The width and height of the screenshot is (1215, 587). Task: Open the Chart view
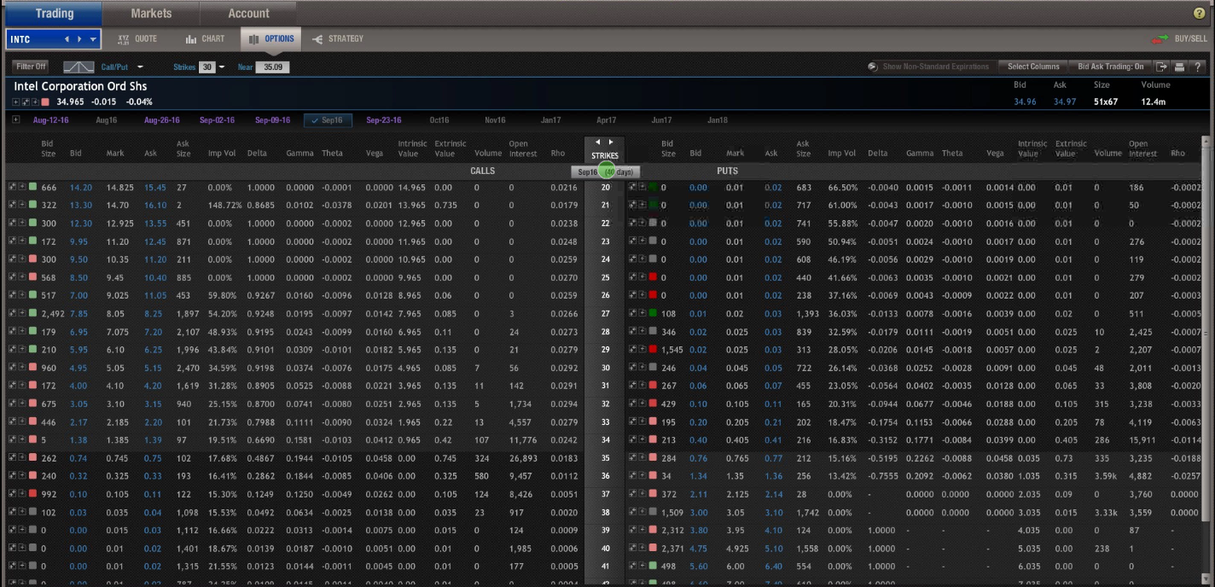(x=205, y=39)
